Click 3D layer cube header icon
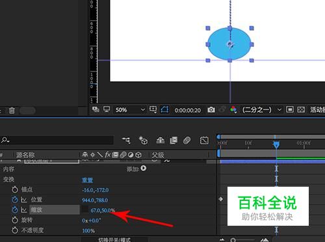This screenshot has height=242, width=325. (x=138, y=155)
